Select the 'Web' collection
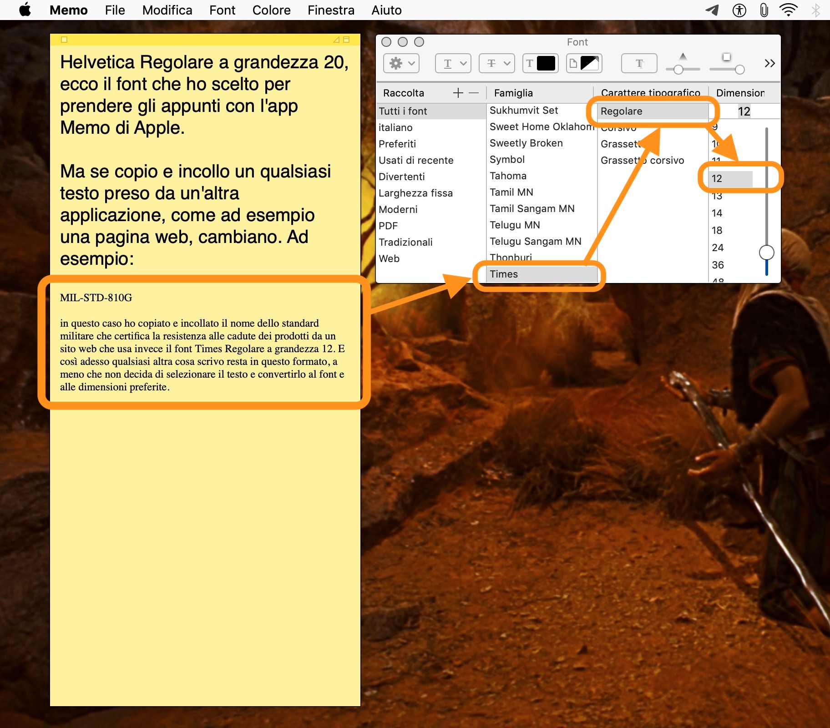Screen dimensions: 830x728 tap(431, 258)
